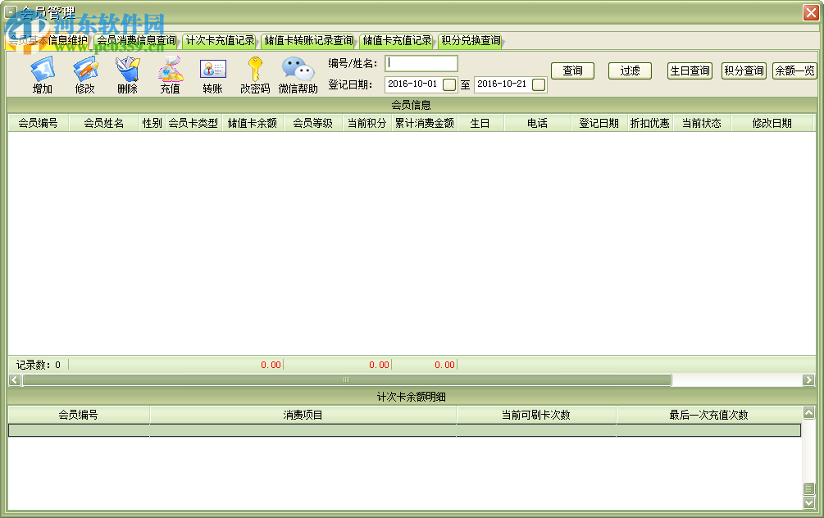
Task: Open the 计次卡充值记录 tab
Action: [x=221, y=40]
